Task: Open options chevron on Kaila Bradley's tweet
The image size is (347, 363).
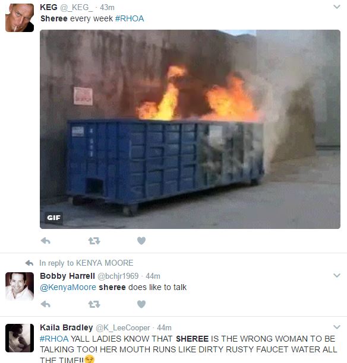Action: tap(337, 327)
